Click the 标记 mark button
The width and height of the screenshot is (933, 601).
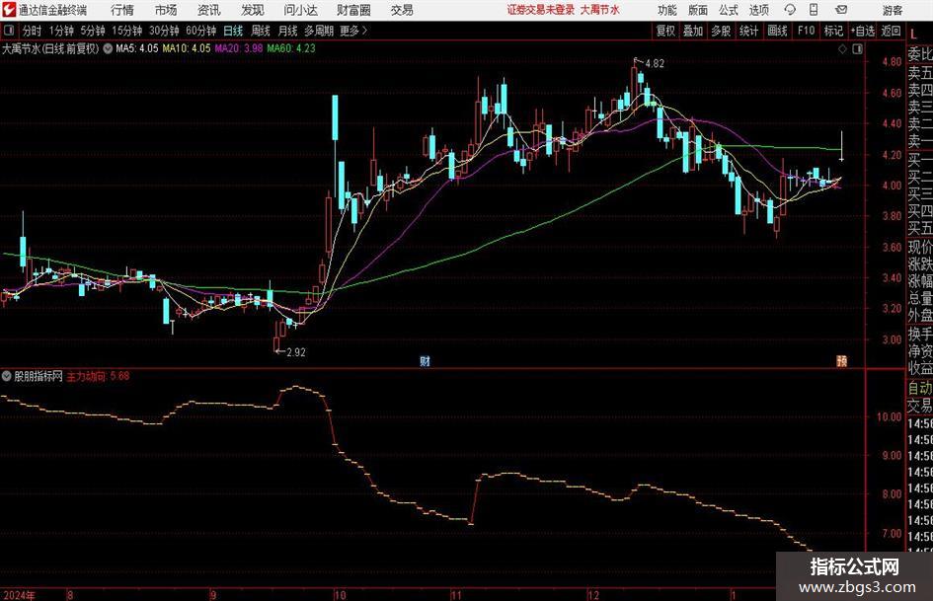click(x=833, y=31)
